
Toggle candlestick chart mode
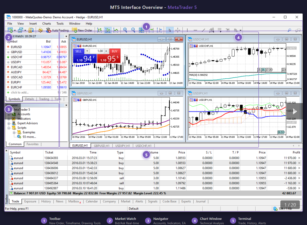(107, 30)
